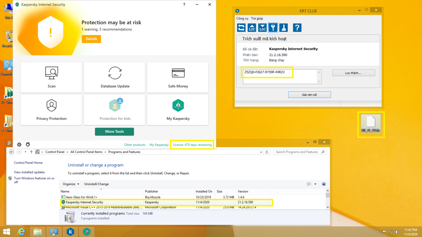Click the orange Details button
Viewport: 422px width, 237px height.
tap(91, 39)
